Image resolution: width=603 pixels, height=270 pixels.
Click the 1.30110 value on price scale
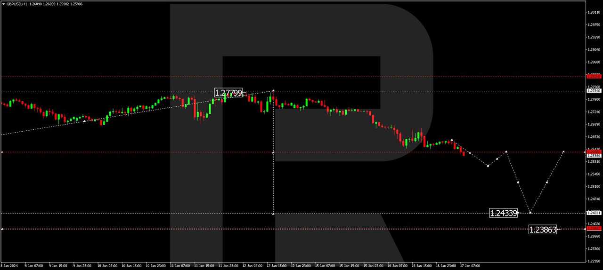pyautogui.click(x=594, y=13)
